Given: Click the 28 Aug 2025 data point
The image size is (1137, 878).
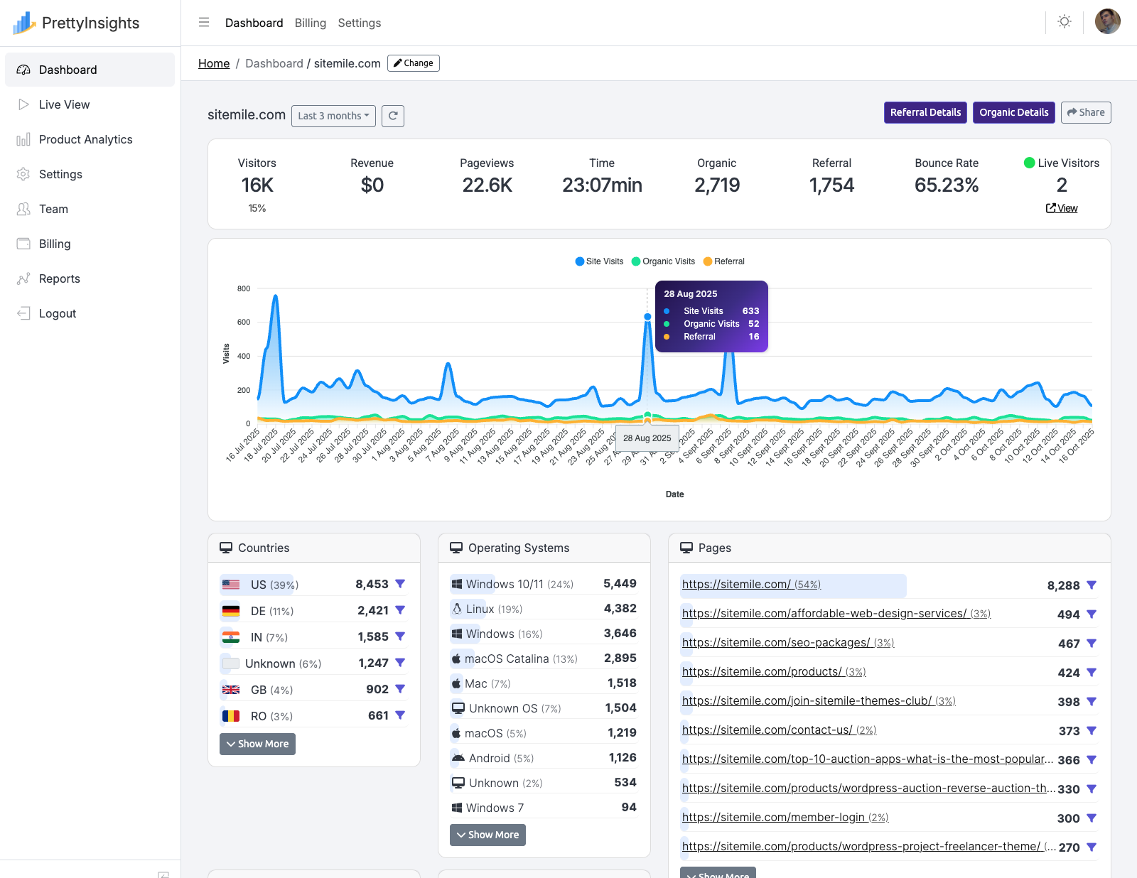Looking at the screenshot, I should [x=647, y=317].
